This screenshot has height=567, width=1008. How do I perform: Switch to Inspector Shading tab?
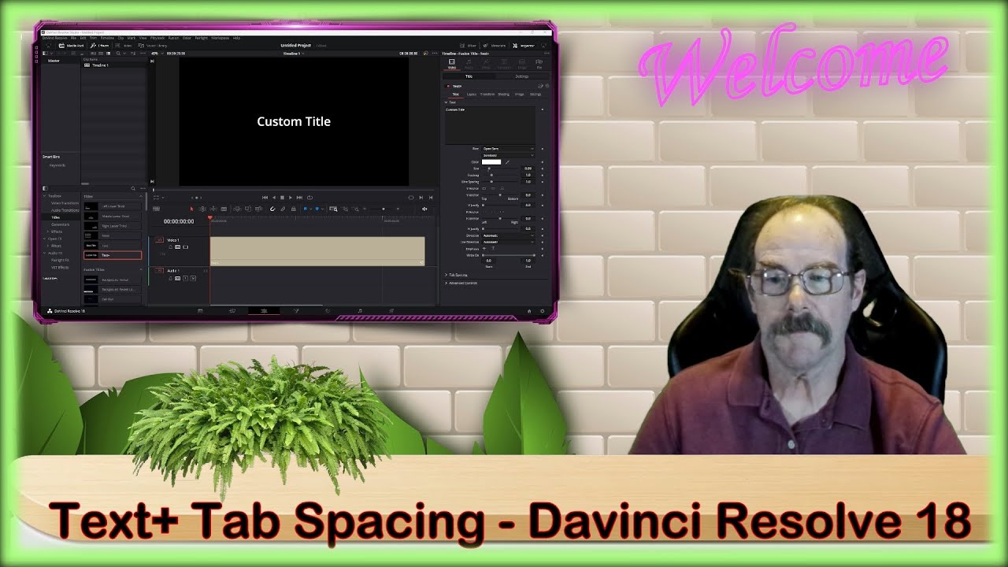(503, 94)
